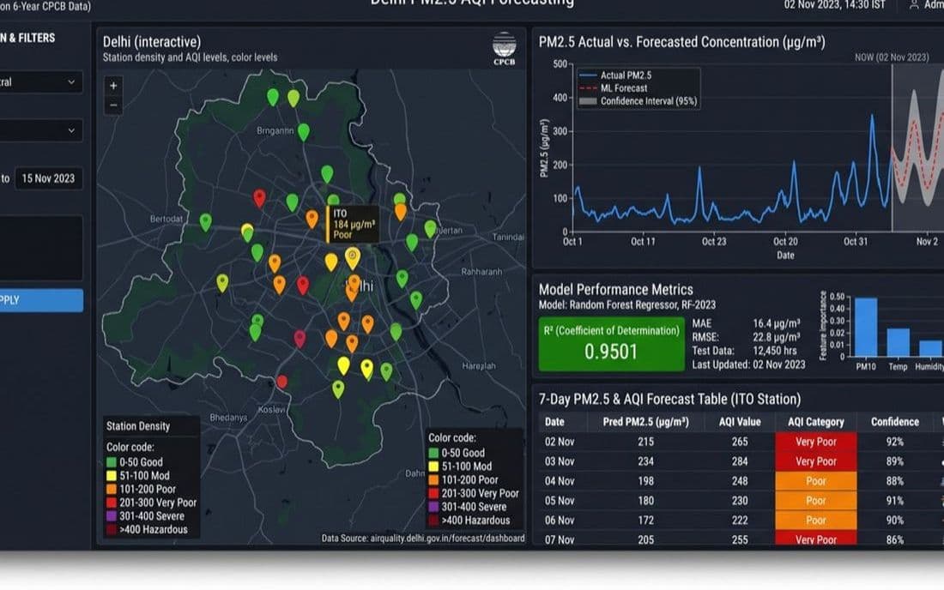Viewport: 944px width, 590px height.
Task: Toggle Actual PM2.5 series in chart legend
Action: tap(615, 75)
